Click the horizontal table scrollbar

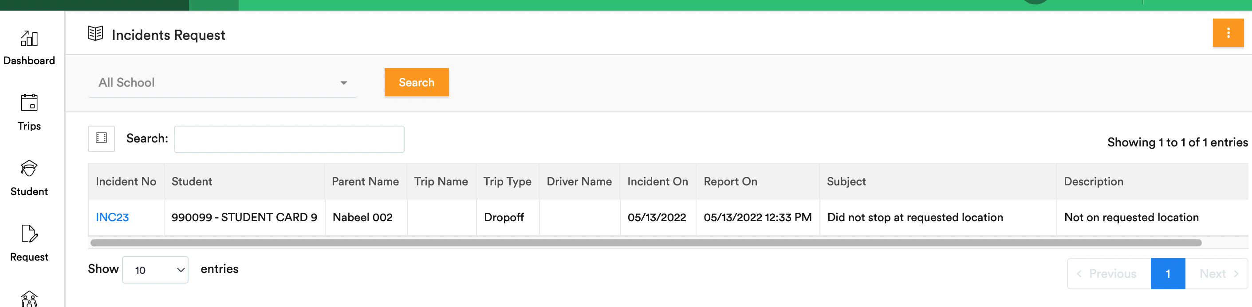(x=646, y=242)
